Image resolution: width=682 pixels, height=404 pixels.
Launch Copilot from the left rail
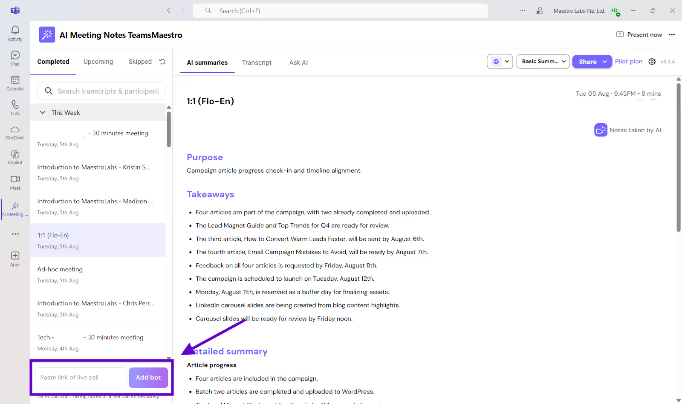tap(15, 157)
